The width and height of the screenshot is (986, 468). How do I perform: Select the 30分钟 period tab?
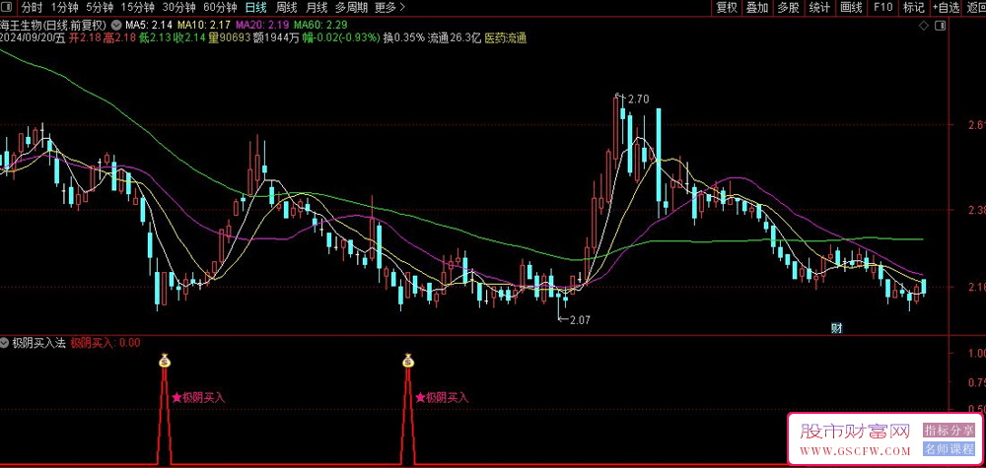coord(179,8)
